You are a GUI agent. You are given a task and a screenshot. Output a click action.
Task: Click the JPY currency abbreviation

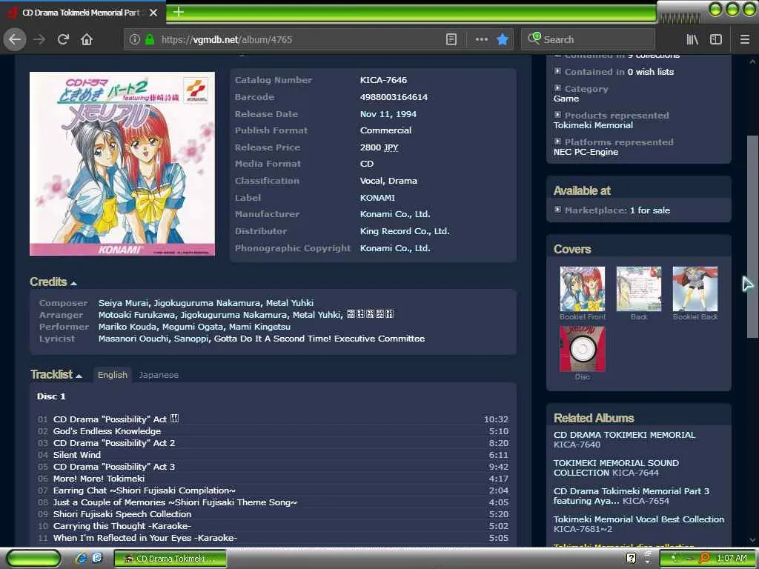pos(391,147)
